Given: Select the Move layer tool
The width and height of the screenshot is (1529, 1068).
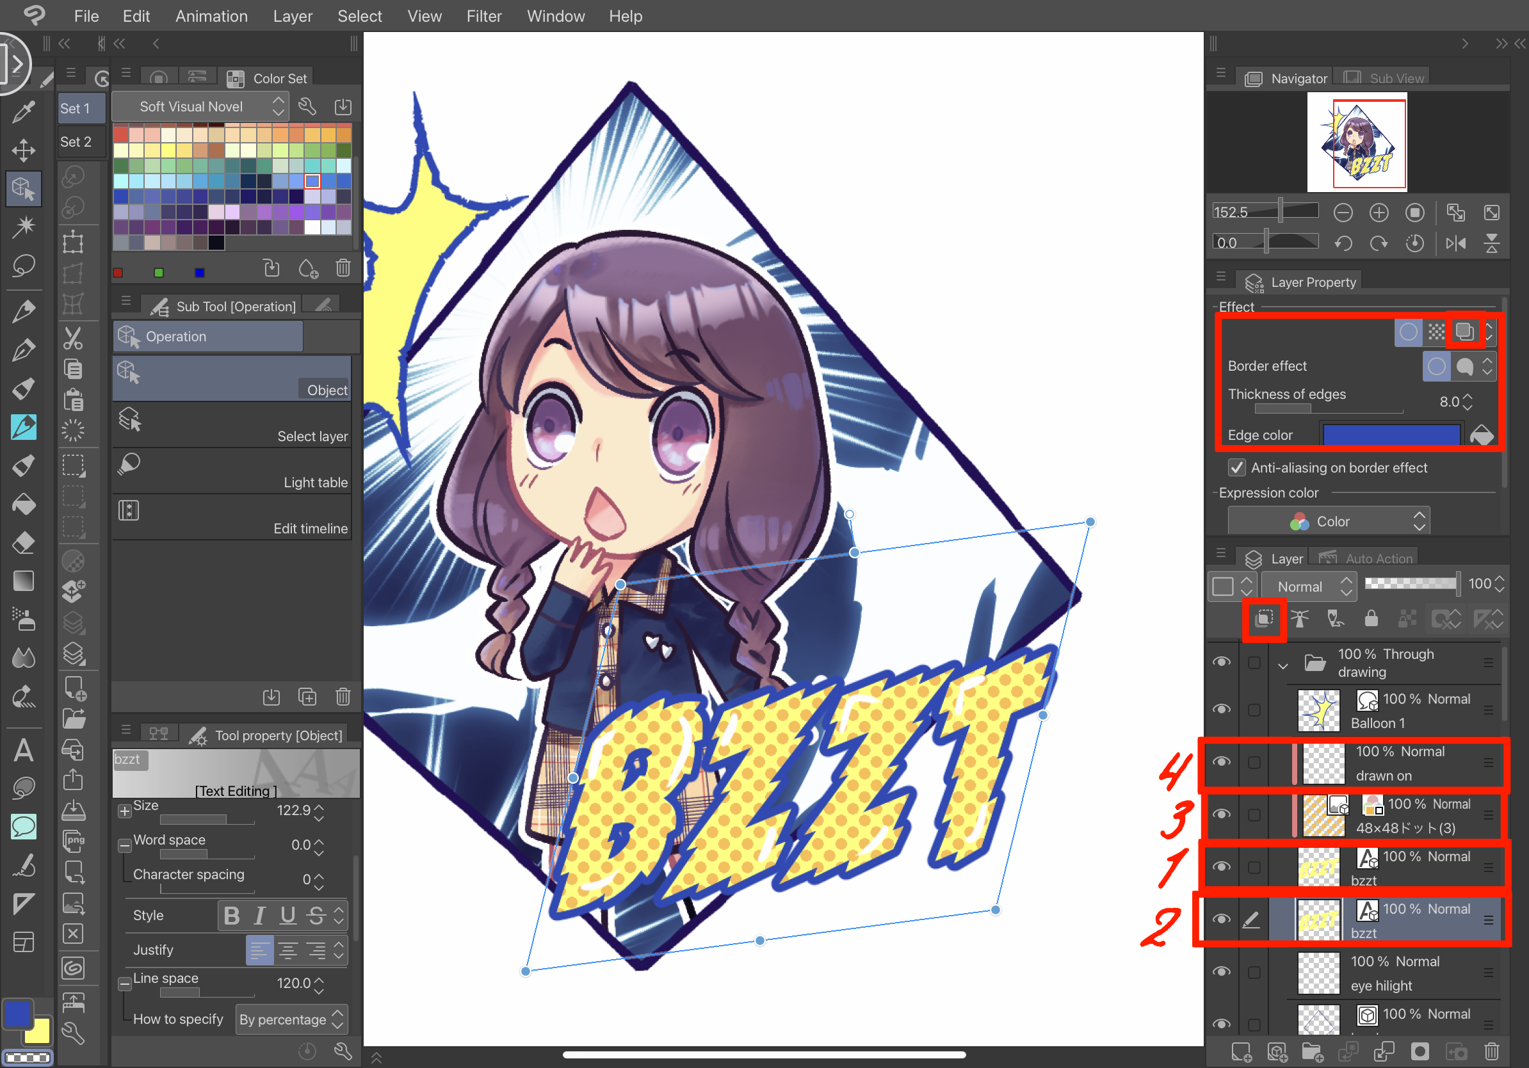Looking at the screenshot, I should click(x=24, y=150).
